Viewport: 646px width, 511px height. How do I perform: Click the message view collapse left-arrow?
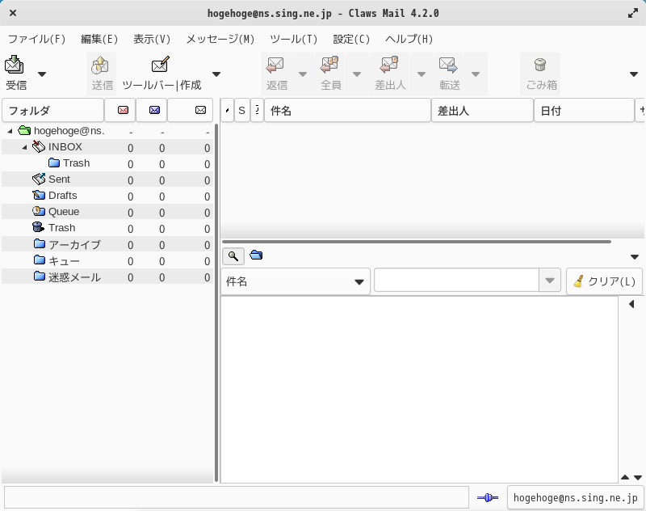[631, 304]
